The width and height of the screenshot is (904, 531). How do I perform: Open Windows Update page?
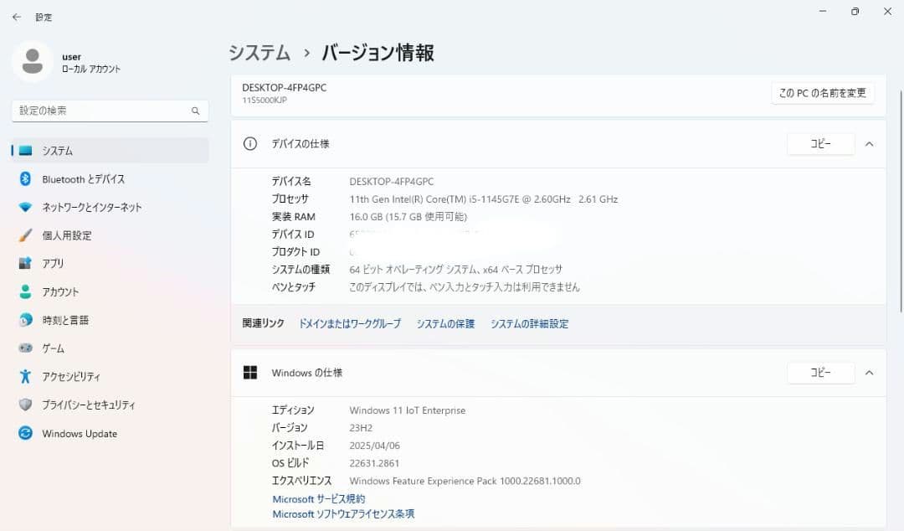tap(77, 433)
